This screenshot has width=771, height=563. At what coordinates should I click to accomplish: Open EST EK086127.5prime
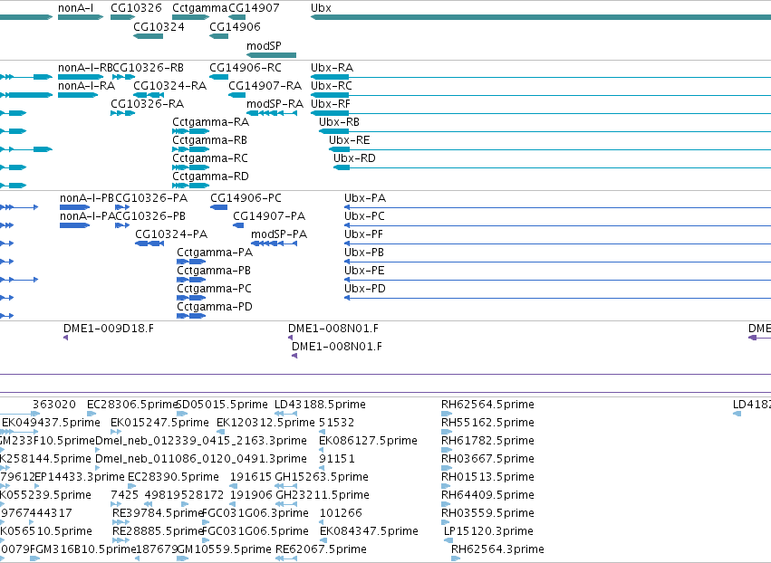[369, 441]
